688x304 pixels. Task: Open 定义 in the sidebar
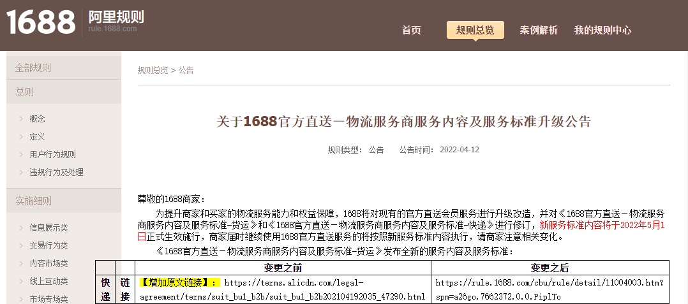37,136
